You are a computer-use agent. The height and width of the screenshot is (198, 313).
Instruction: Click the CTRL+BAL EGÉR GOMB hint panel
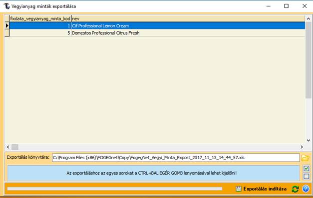(x=153, y=173)
